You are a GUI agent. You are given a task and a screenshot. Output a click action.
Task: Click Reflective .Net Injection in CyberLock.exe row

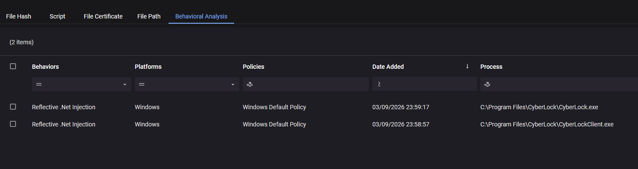tap(63, 107)
